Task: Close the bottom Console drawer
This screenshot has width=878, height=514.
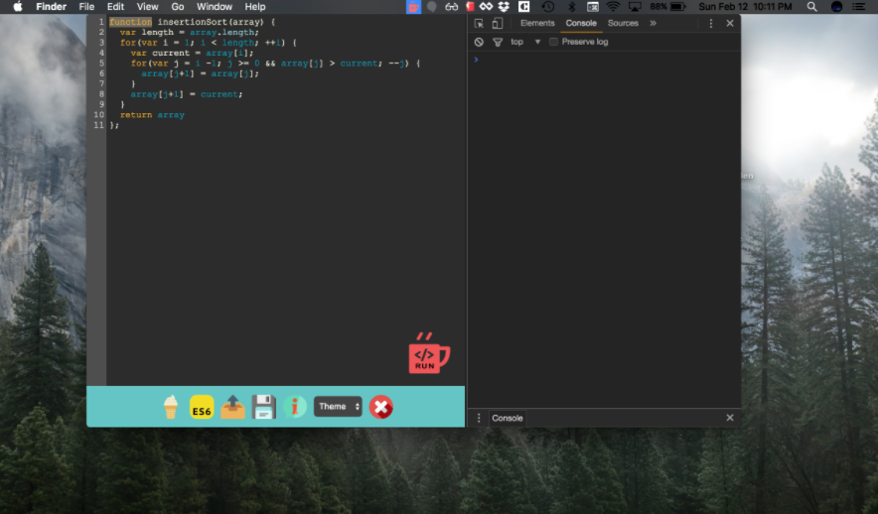Action: coord(730,418)
